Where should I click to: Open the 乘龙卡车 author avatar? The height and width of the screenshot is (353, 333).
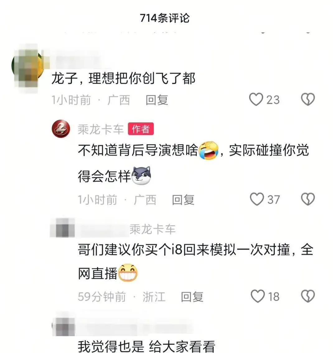click(x=61, y=129)
